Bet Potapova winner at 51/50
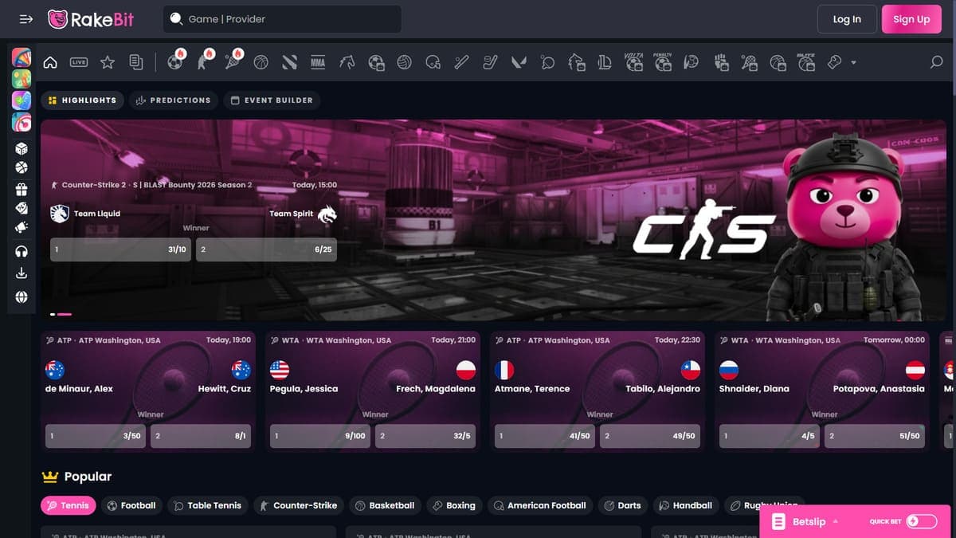The height and width of the screenshot is (538, 956). [x=875, y=436]
